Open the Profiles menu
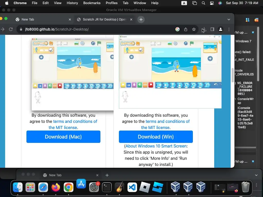This screenshot has height=197, width=263. click(111, 3)
